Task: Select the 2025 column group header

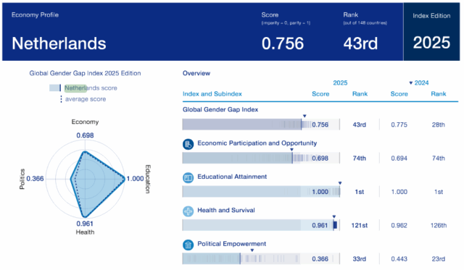Action: click(340, 83)
